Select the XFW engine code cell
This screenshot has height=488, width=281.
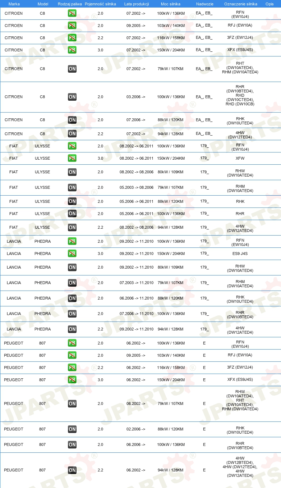240,158
